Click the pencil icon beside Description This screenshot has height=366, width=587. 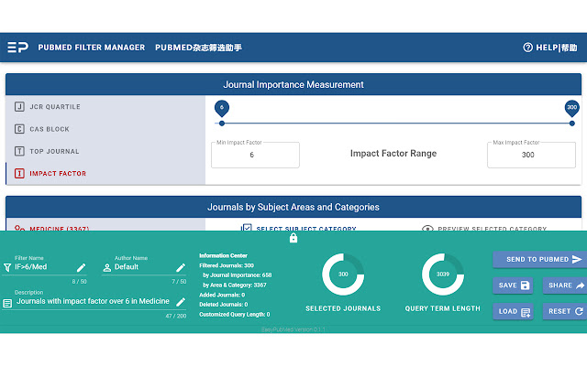(x=180, y=301)
